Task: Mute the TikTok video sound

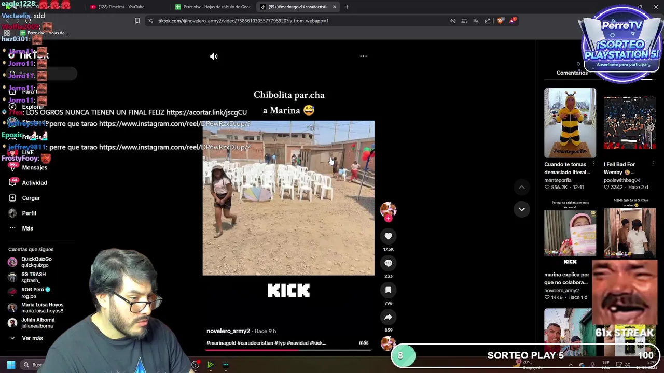Action: tap(214, 56)
